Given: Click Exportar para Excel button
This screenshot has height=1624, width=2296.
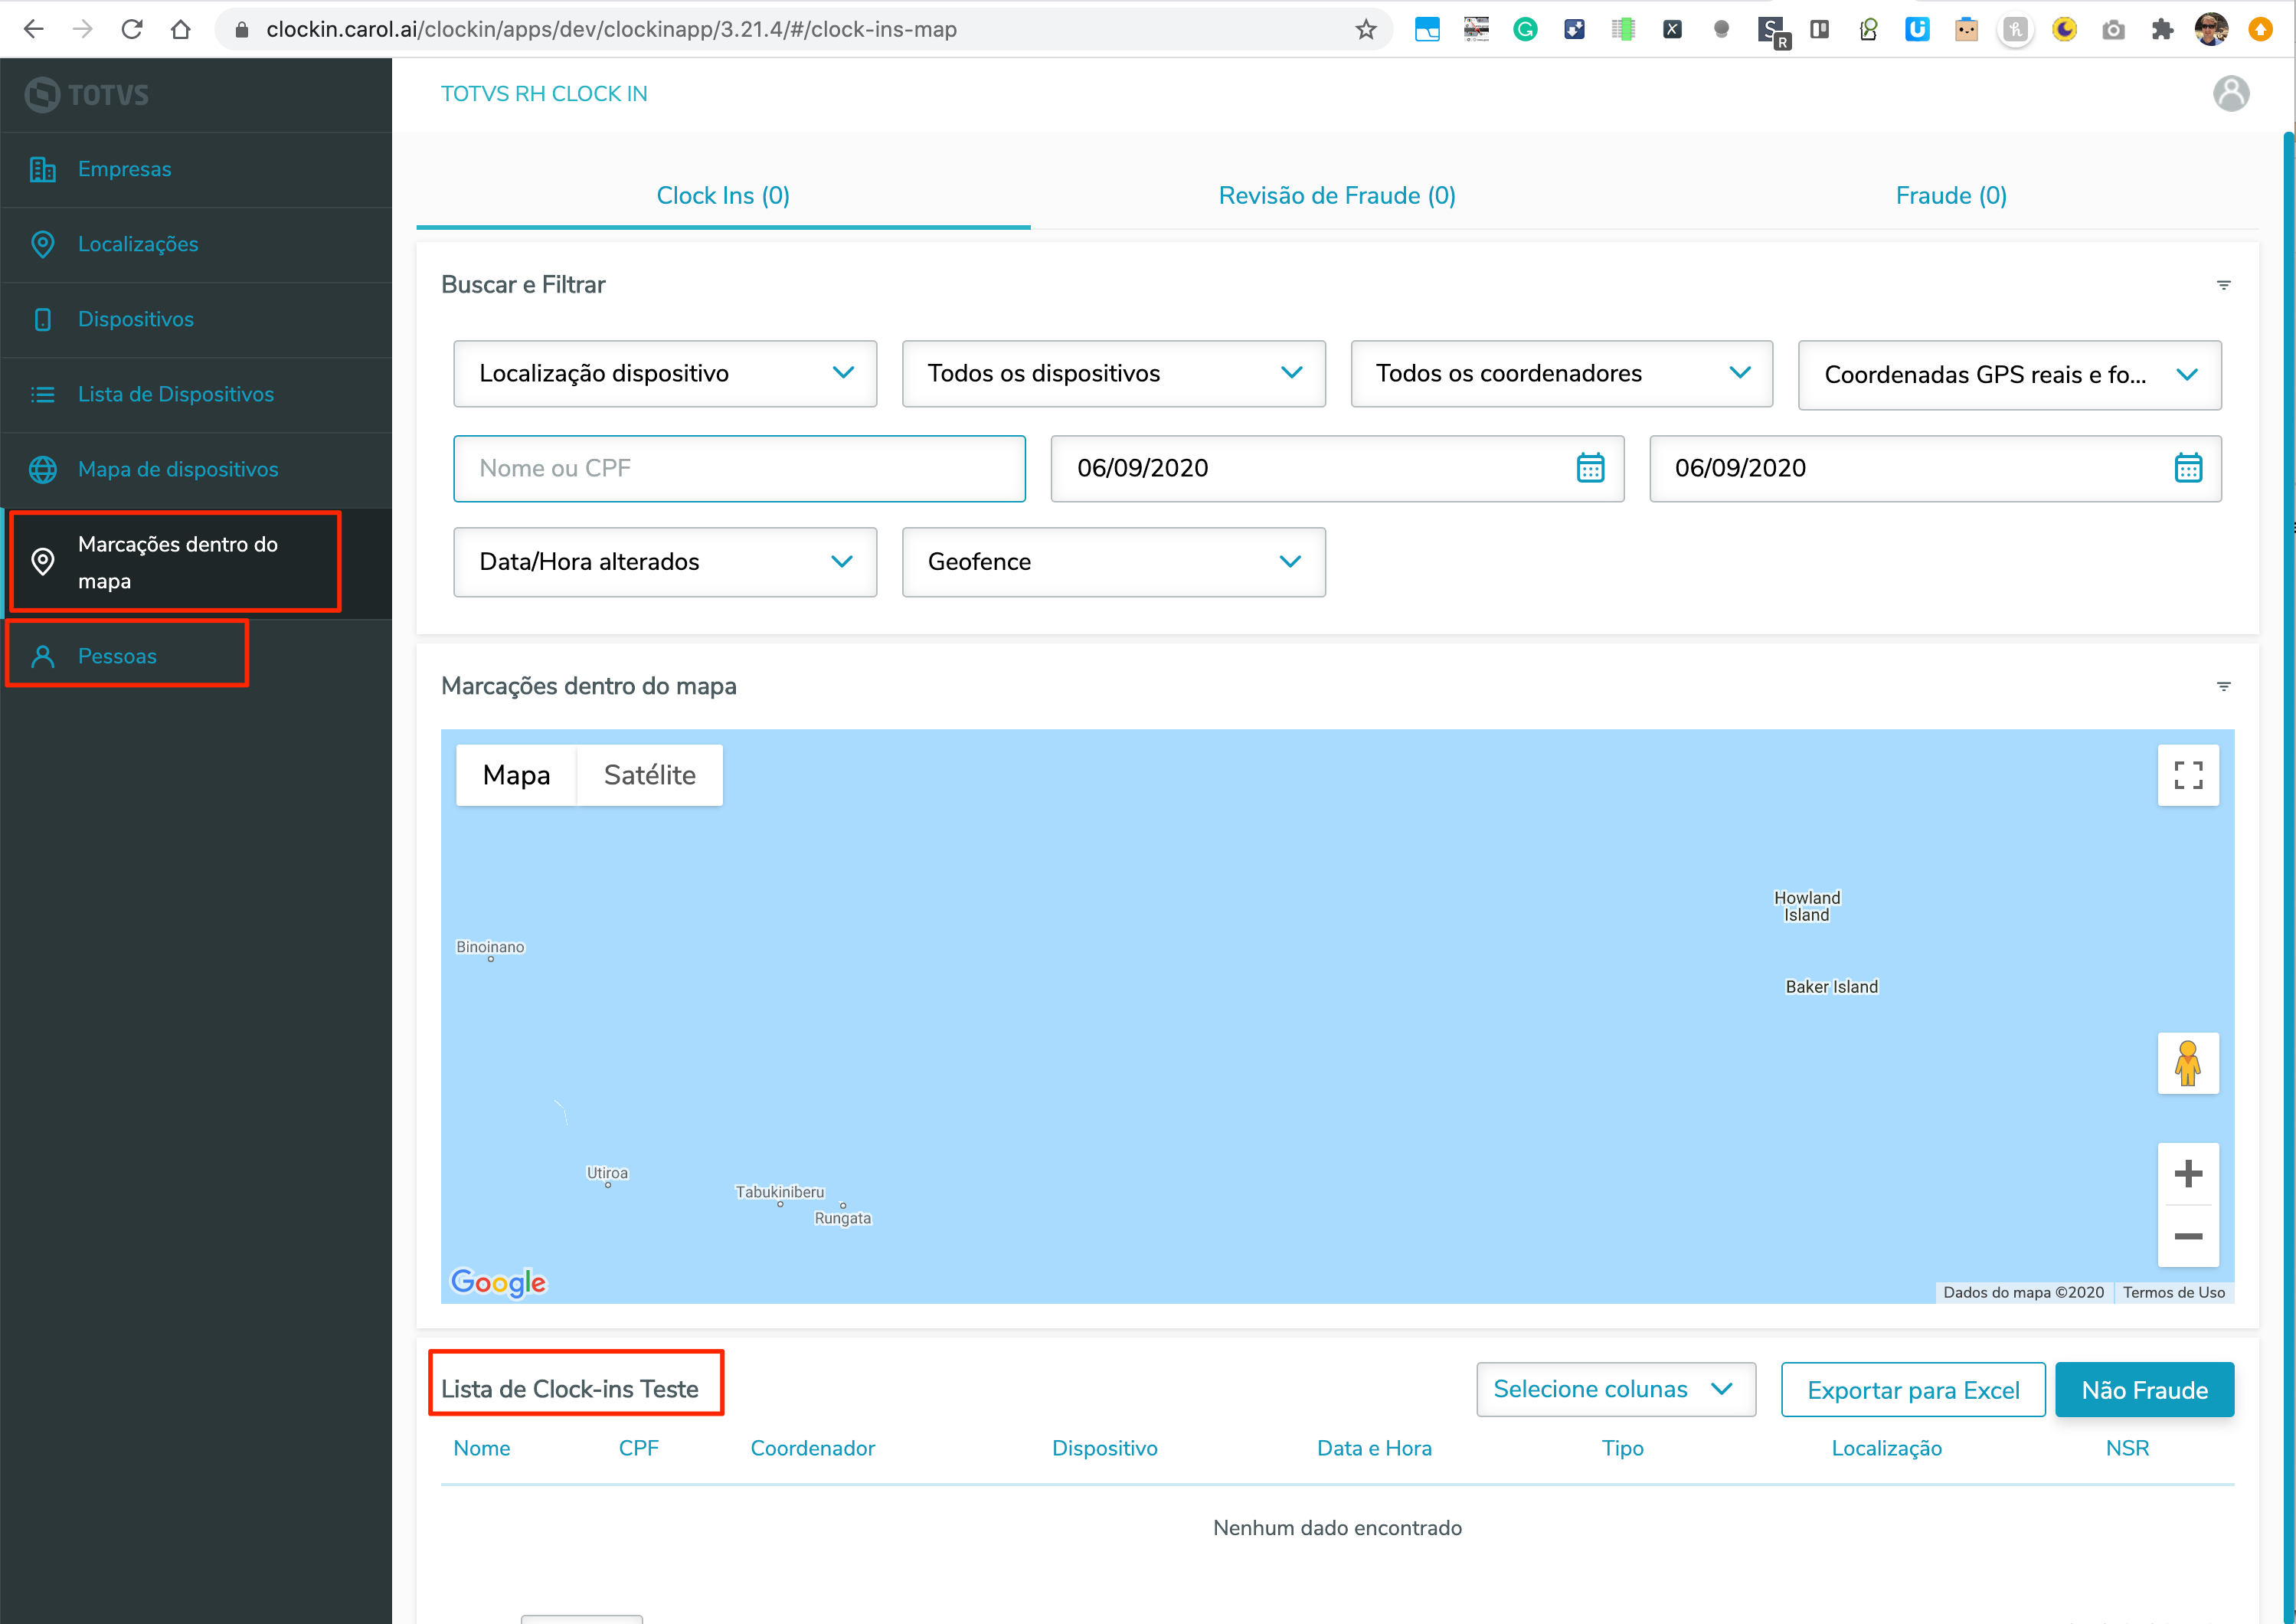Looking at the screenshot, I should coord(1912,1390).
